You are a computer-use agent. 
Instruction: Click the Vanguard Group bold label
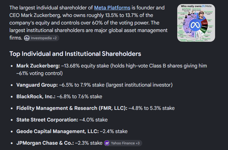[37, 85]
